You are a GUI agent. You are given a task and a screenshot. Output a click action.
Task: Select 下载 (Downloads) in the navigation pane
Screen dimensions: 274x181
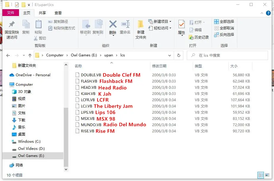19,120
